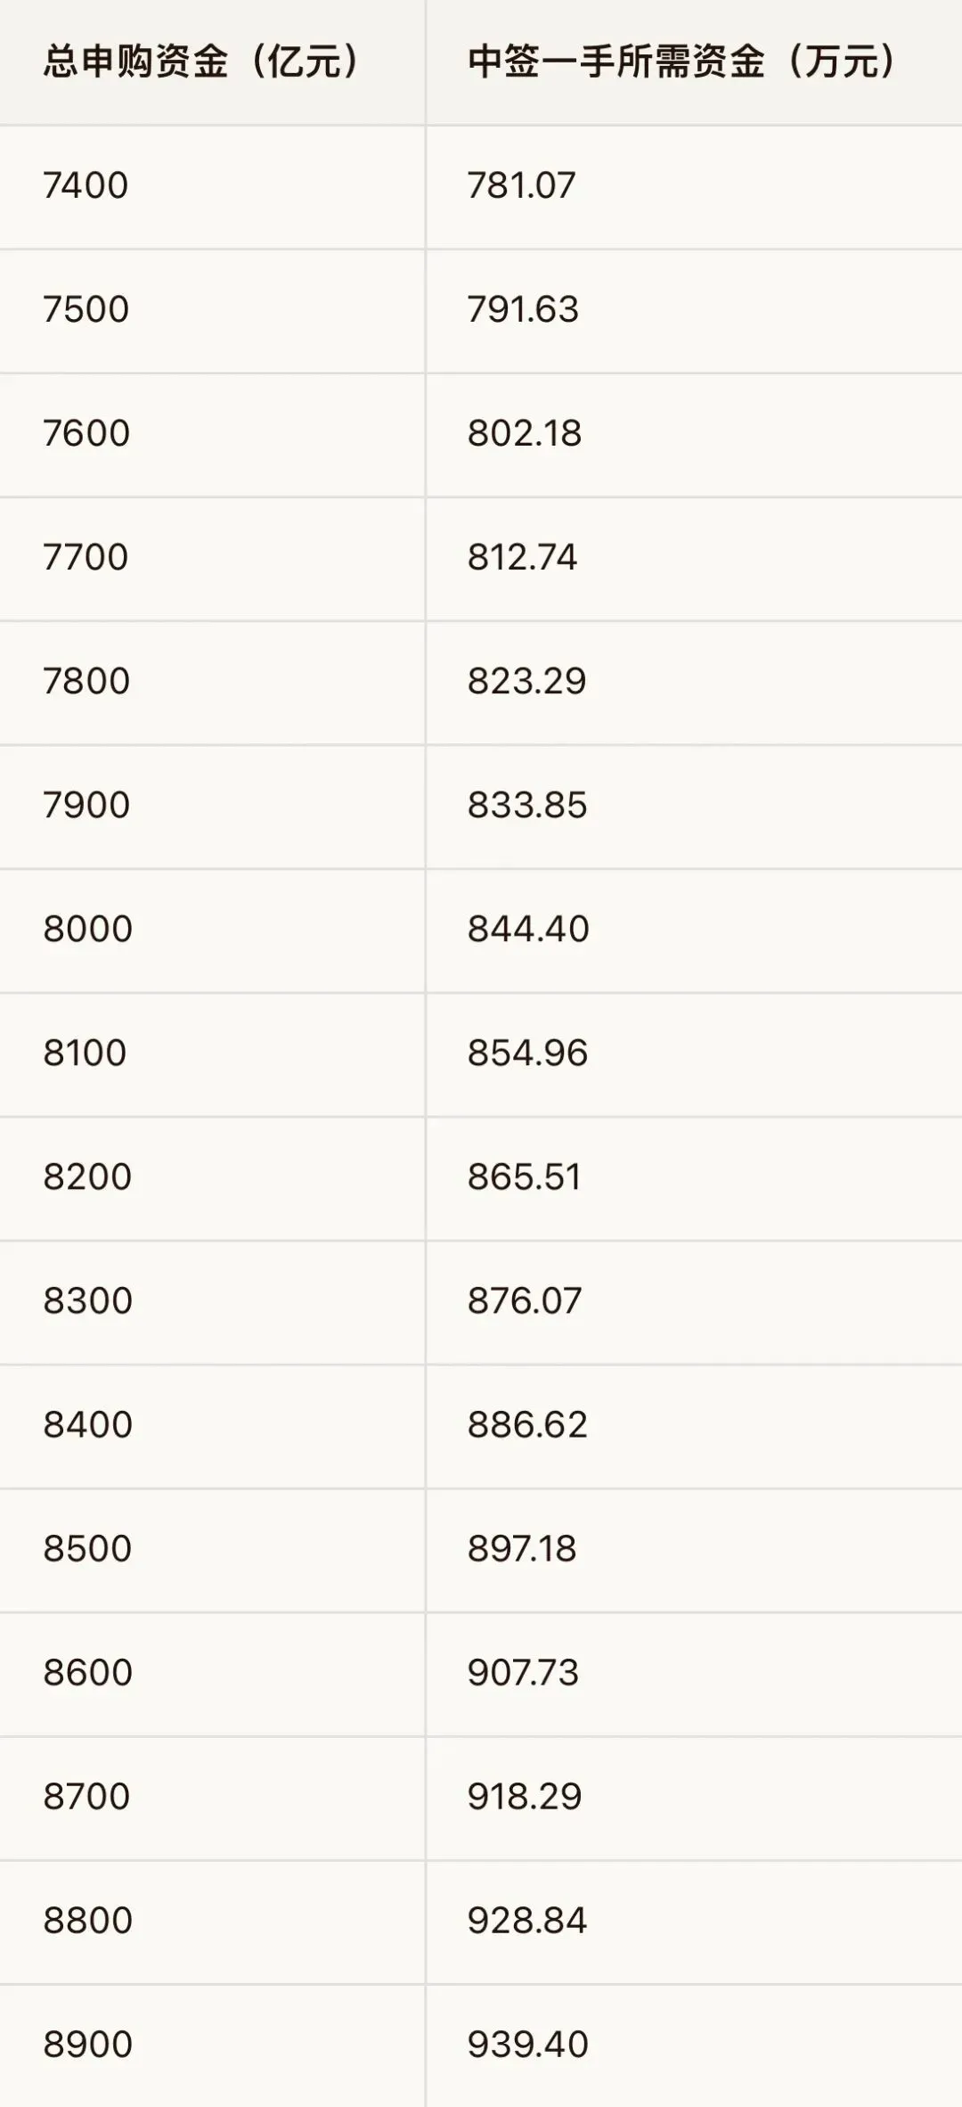Click the cell showing 918.29
962x2107 pixels.
pyautogui.click(x=694, y=1798)
